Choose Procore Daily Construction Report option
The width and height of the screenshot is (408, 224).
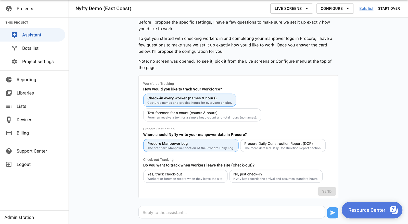(283, 146)
